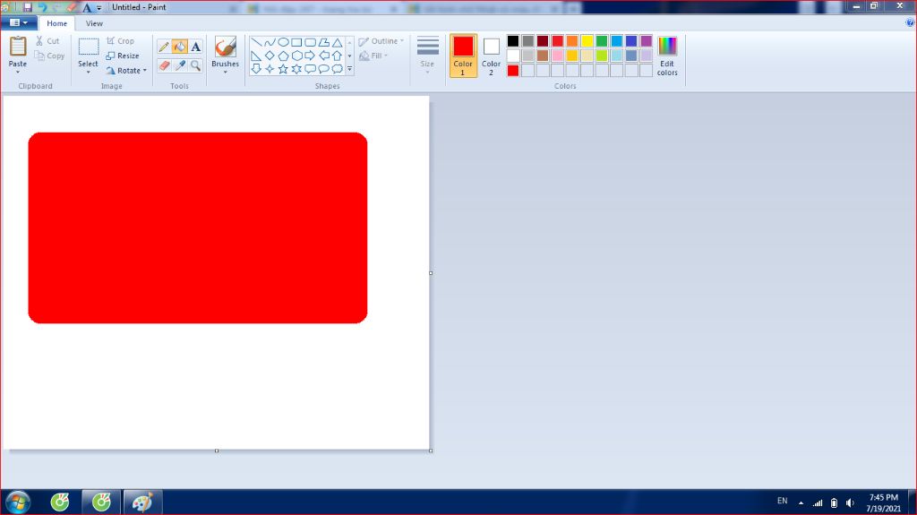Viewport: 917px width, 515px height.
Task: Expand the Rotate dropdown
Action: (126, 71)
